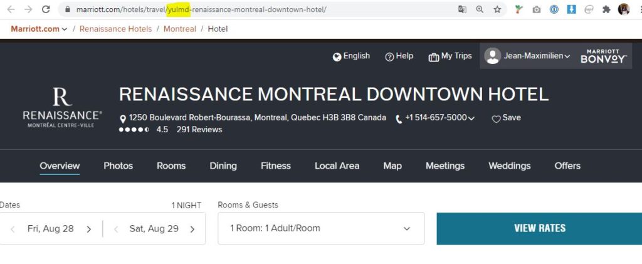Open the Rooms & Guests dropdown
The height and width of the screenshot is (264, 642).
click(321, 228)
